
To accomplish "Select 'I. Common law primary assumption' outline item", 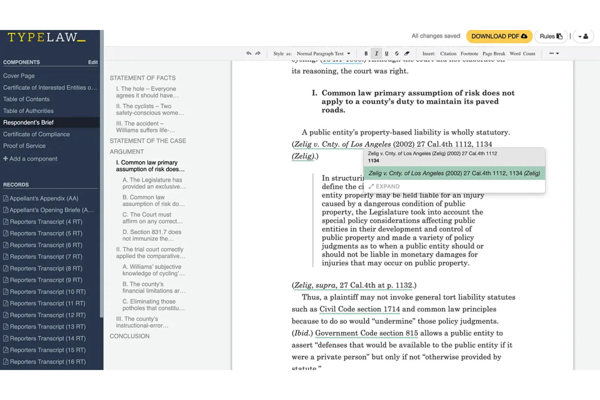I will click(150, 166).
